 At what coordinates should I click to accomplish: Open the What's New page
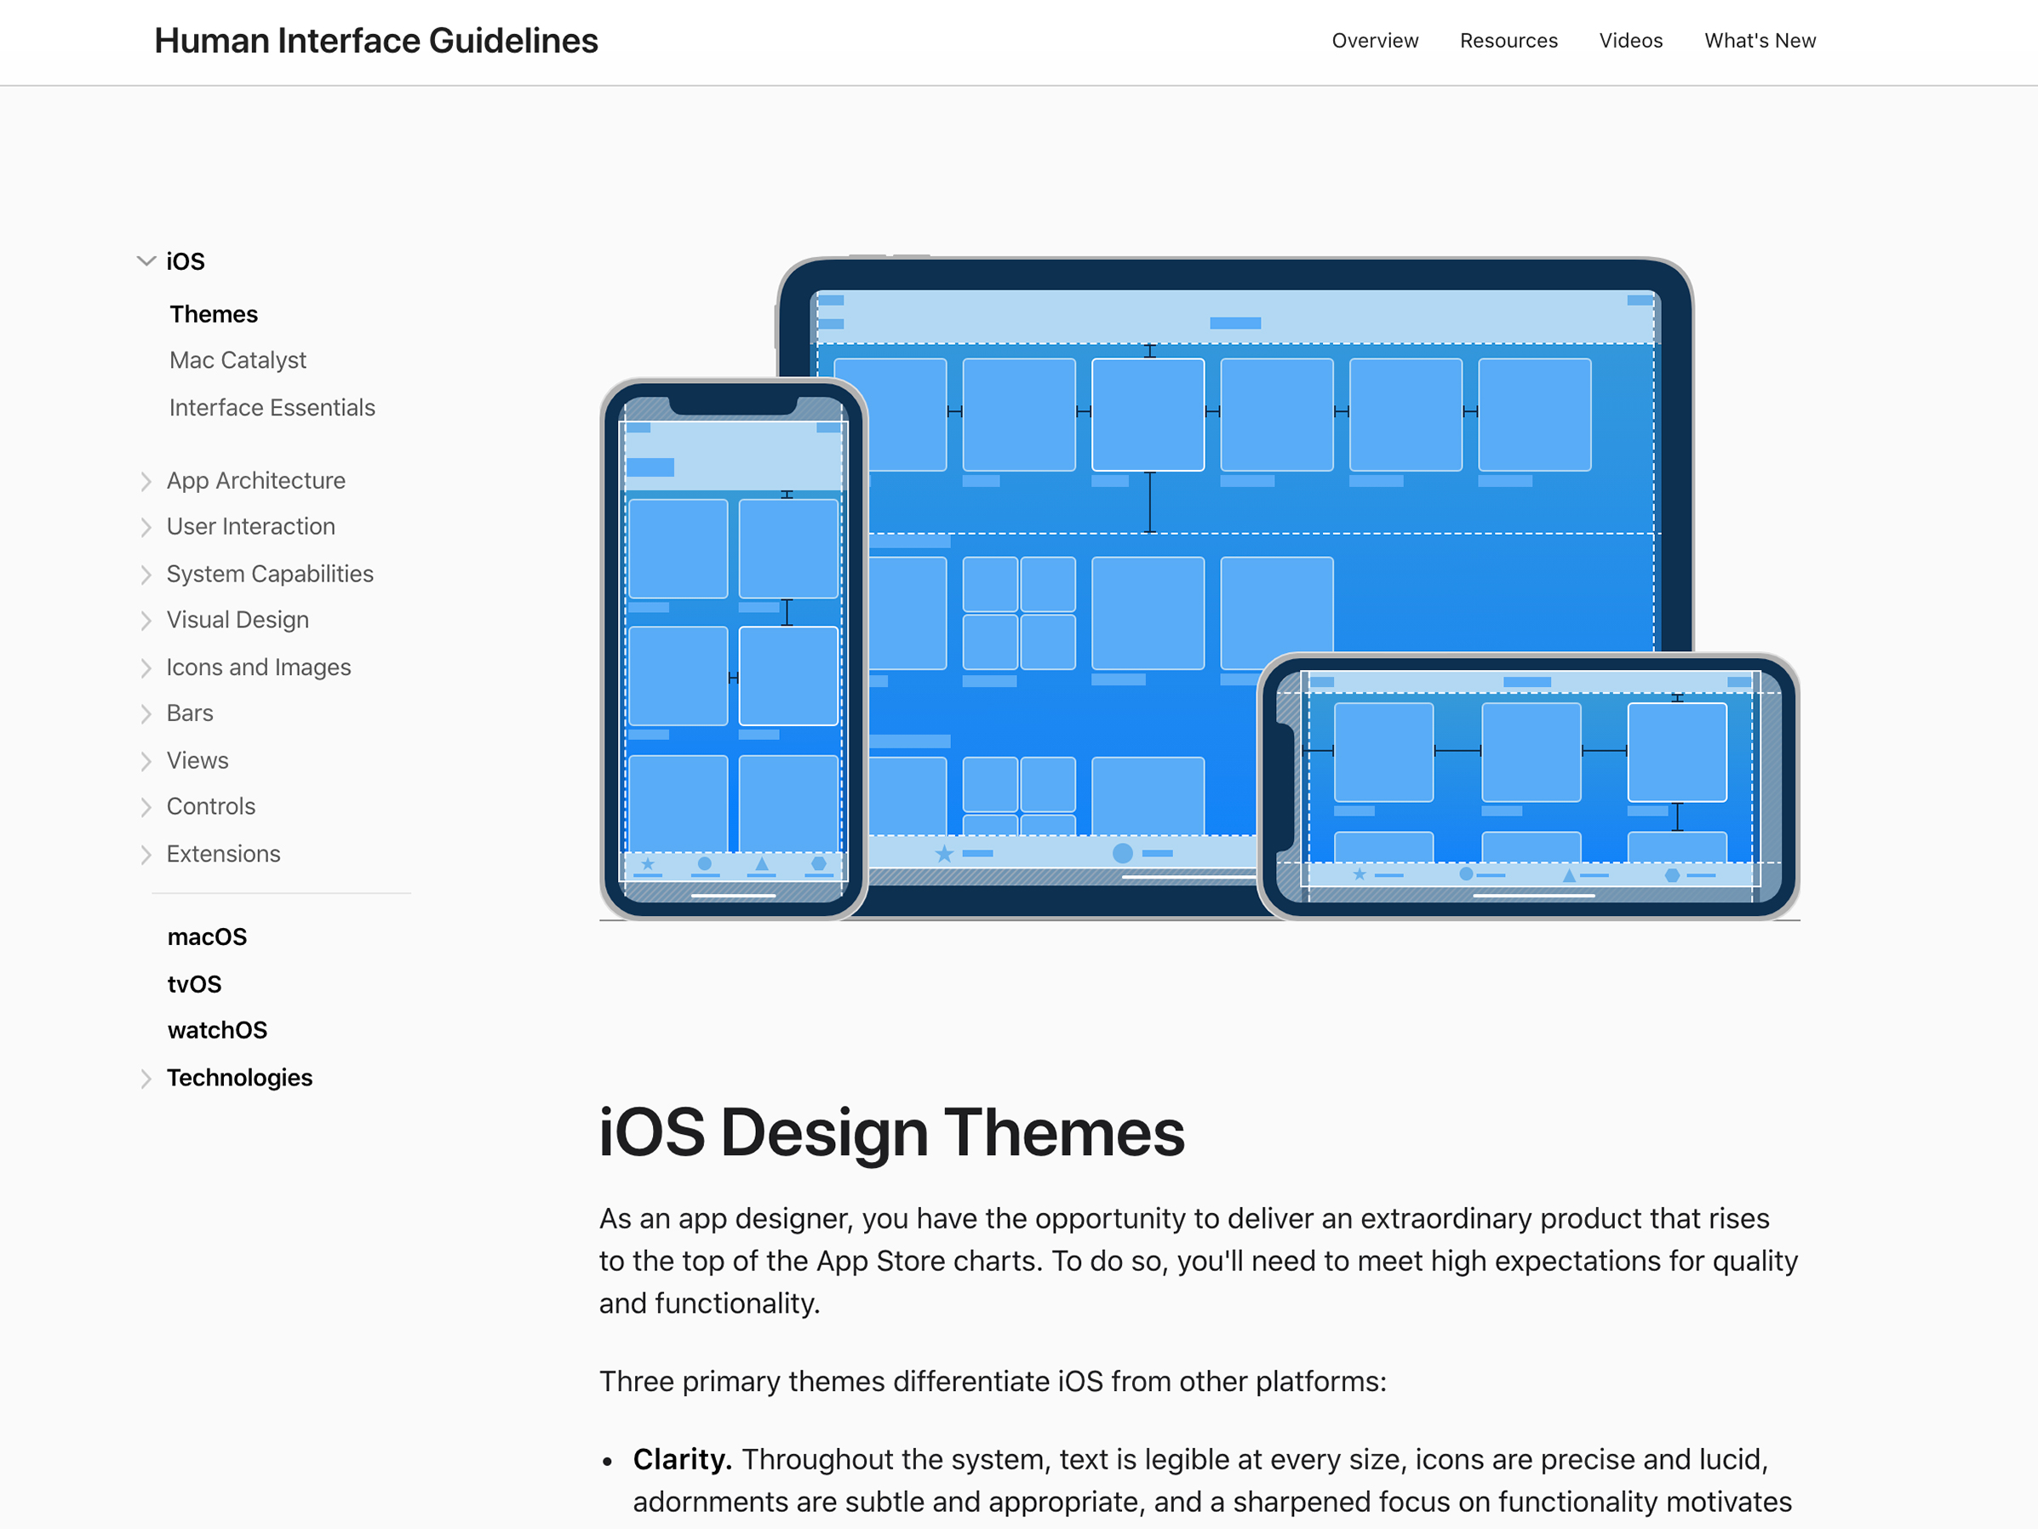(x=1760, y=41)
